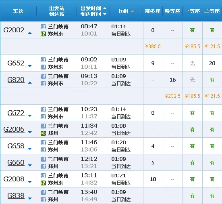Image resolution: width=222 pixels, height=204 pixels.
Task: Select second class seat count 20 for G652
Action: (x=212, y=63)
